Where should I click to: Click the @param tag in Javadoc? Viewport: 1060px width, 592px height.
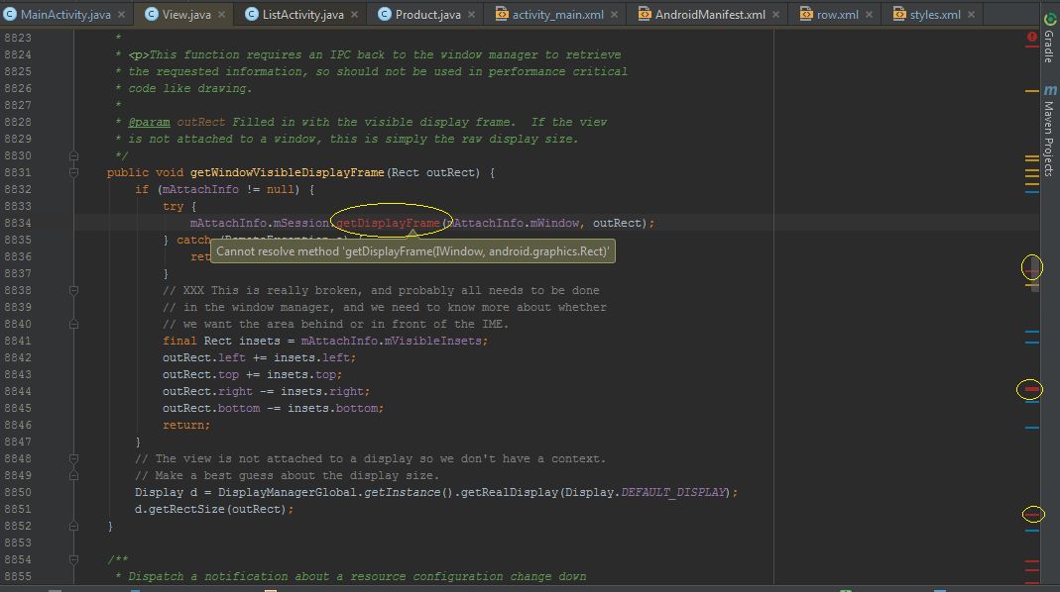pos(149,122)
